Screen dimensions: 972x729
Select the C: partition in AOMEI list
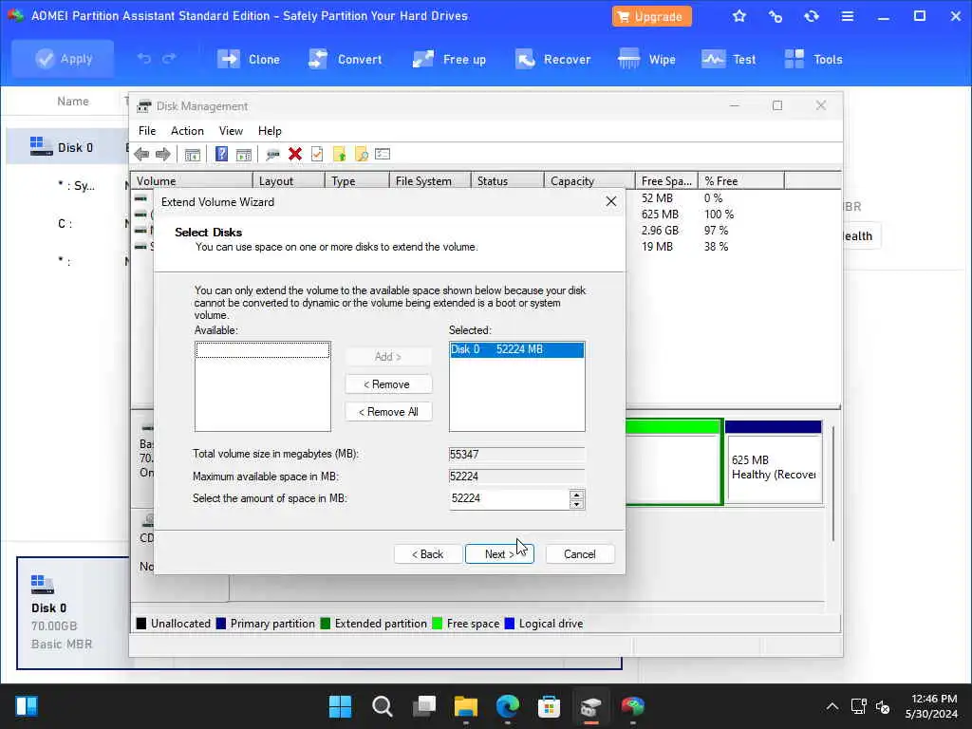(x=65, y=224)
